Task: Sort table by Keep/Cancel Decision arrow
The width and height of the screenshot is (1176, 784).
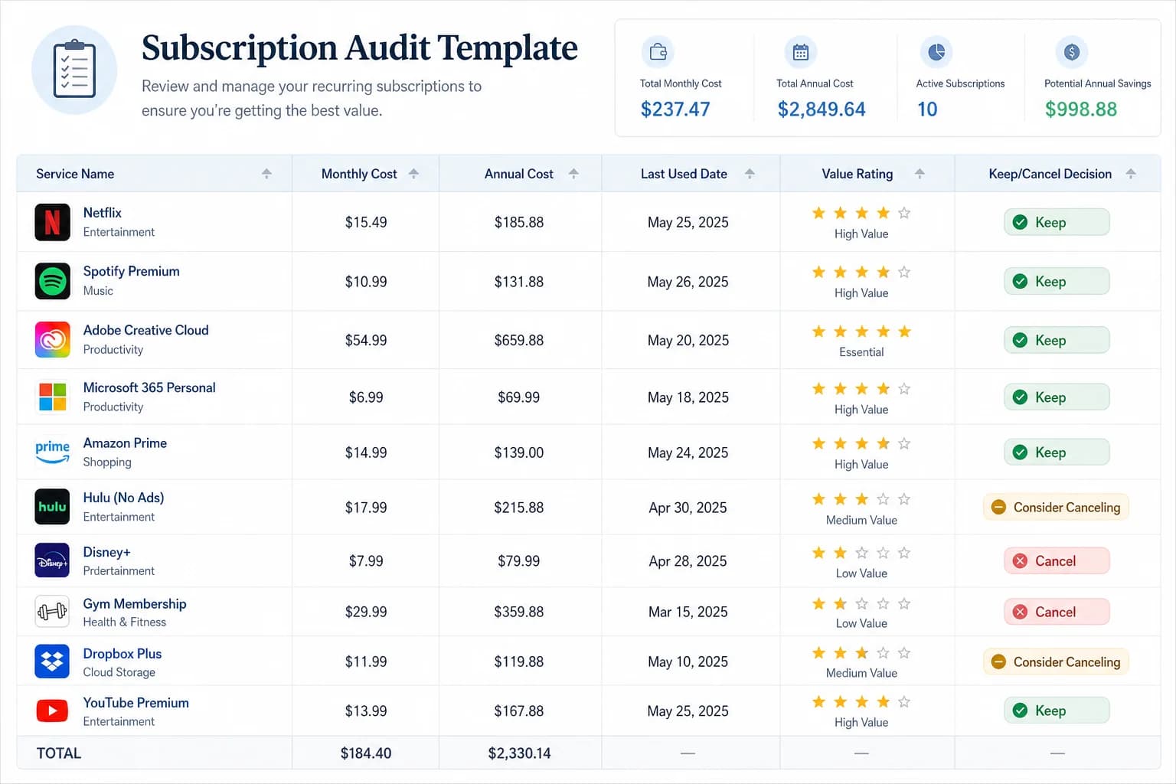Action: tap(1131, 174)
